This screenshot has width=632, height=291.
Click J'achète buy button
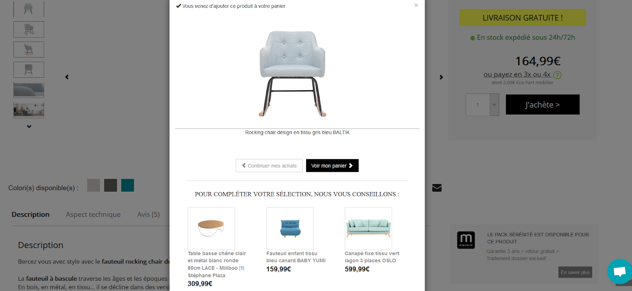tap(543, 104)
